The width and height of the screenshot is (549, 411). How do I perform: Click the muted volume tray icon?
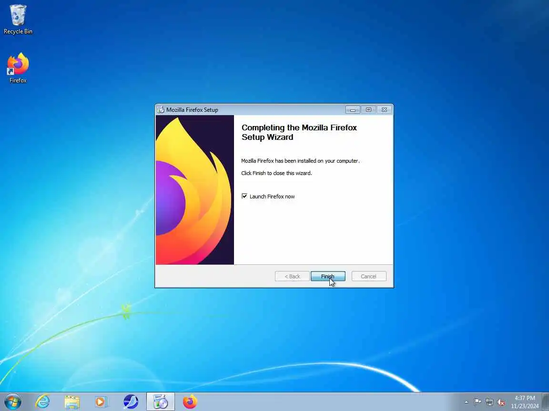pyautogui.click(x=501, y=402)
